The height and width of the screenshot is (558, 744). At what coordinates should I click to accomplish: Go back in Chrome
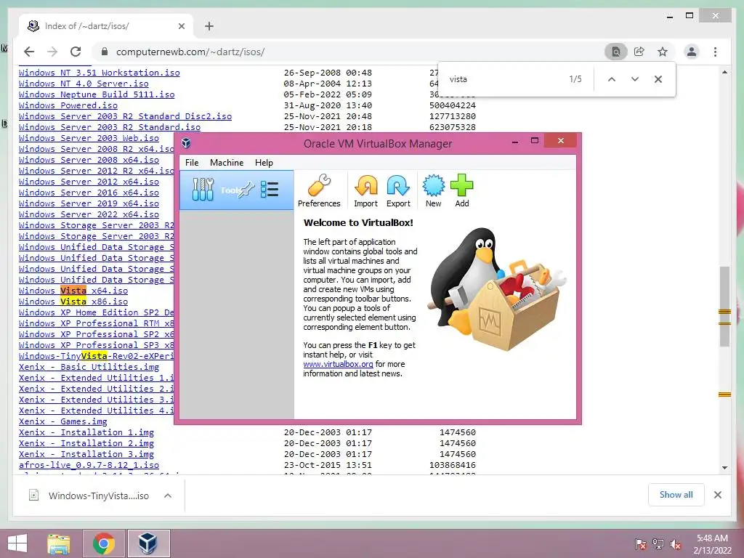(x=29, y=52)
